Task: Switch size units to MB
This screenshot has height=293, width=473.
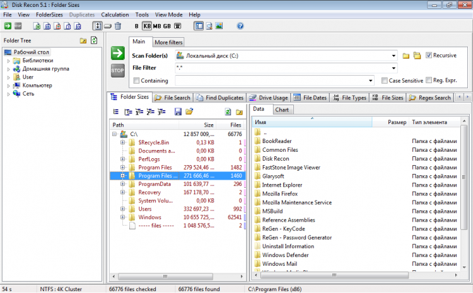Action: click(157, 26)
